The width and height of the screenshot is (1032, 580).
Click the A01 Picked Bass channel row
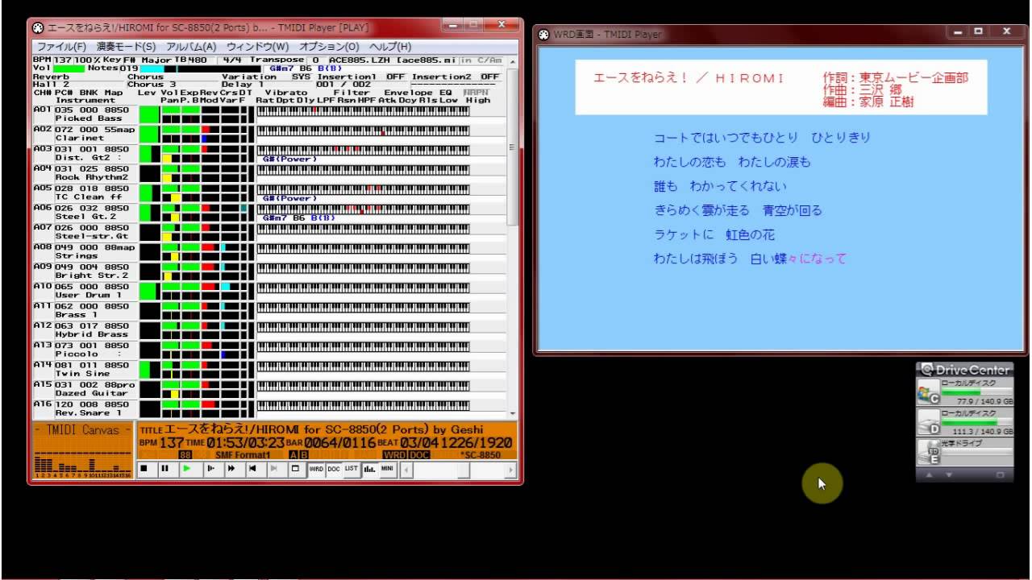[89, 114]
